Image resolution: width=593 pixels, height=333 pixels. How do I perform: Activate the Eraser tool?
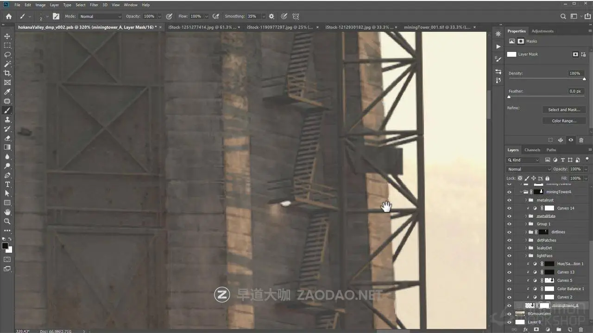pos(7,138)
